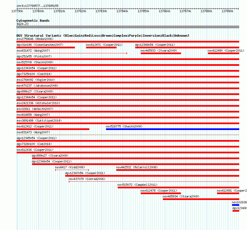Viewport: 247px width, 230px height.
Task: Click the small blue bar under nsv102636
Action: click(x=236, y=205)
